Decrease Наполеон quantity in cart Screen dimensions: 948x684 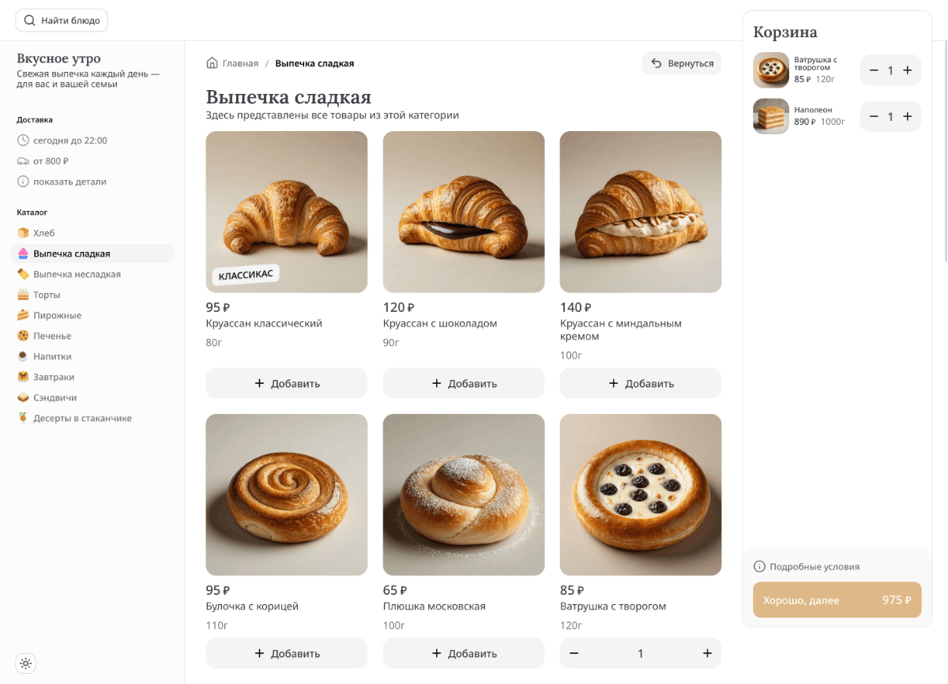pyautogui.click(x=874, y=117)
